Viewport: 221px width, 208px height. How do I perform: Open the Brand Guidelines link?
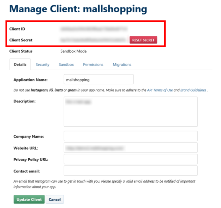(x=193, y=90)
